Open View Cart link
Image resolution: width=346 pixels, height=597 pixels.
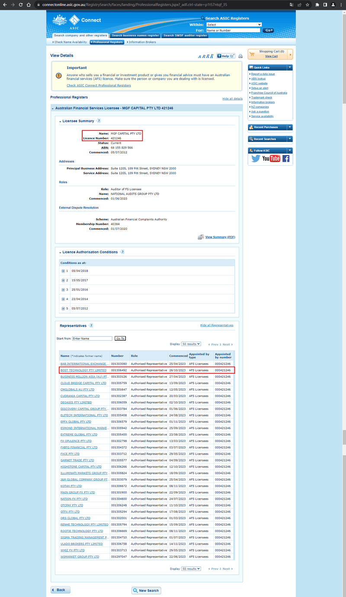[x=272, y=56]
